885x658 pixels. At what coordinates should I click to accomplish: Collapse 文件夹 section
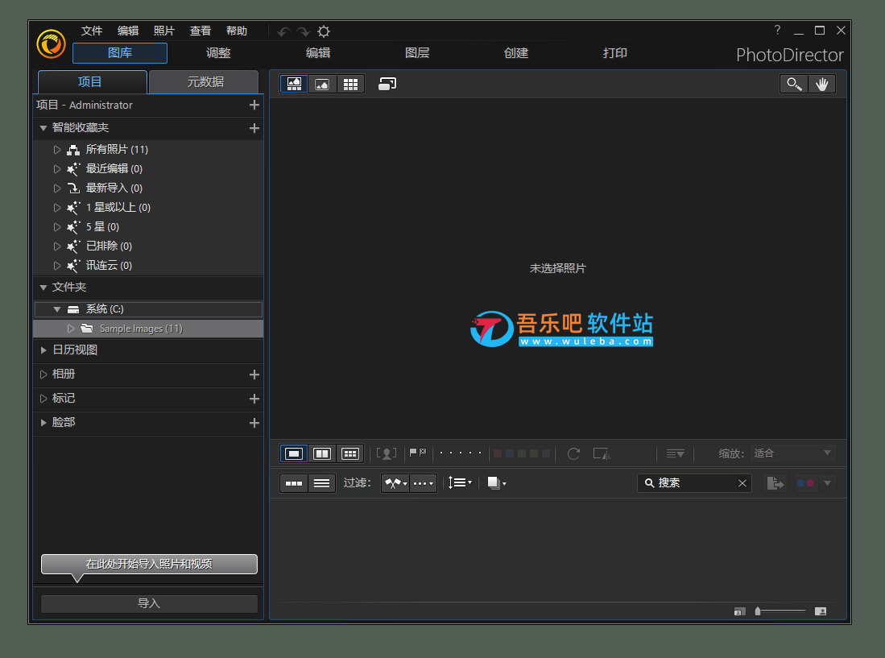coord(43,288)
